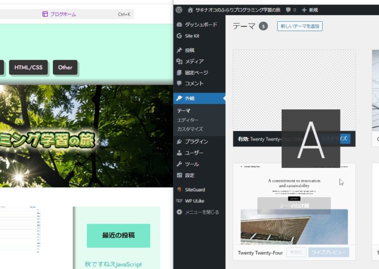
Task: Open Site Kit in the sidebar
Action: pos(192,36)
